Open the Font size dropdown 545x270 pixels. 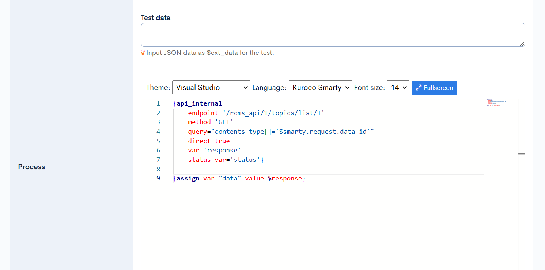tap(398, 87)
